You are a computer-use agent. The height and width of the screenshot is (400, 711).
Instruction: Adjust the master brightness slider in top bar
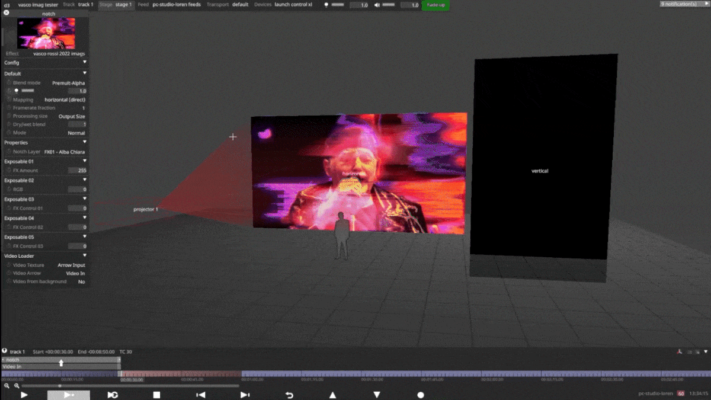coord(337,5)
